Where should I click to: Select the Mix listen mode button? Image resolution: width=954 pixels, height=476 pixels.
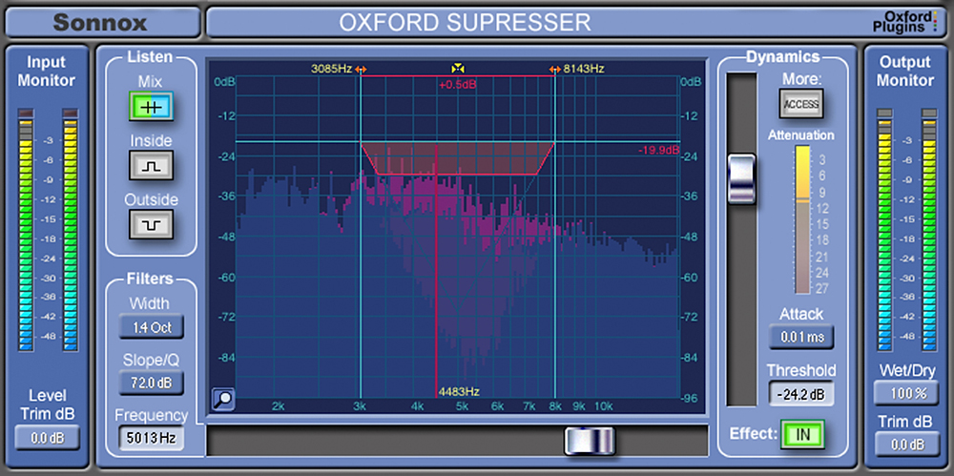pos(151,106)
